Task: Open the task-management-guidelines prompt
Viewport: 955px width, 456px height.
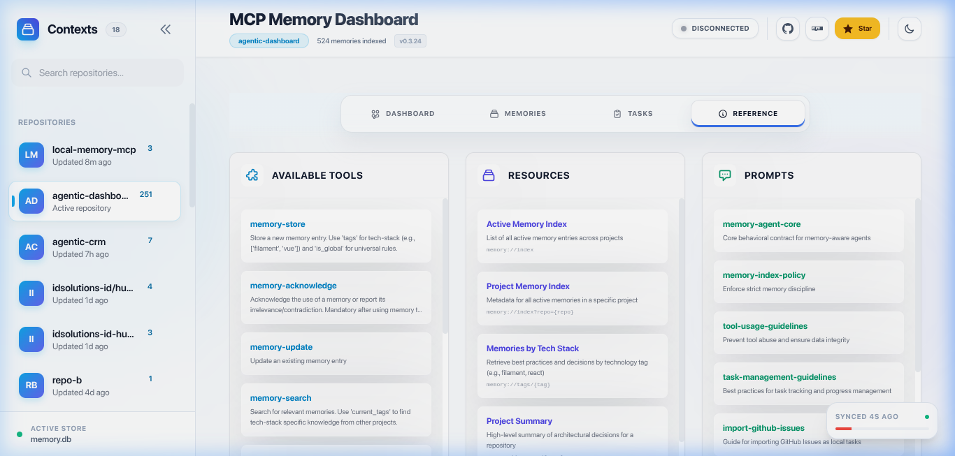Action: [809, 383]
